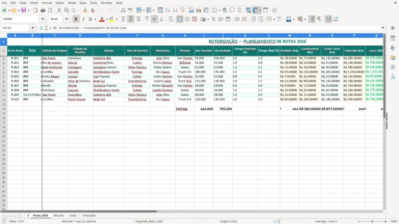Click the formula input line
The width and height of the screenshot is (399, 224).
point(219,28)
